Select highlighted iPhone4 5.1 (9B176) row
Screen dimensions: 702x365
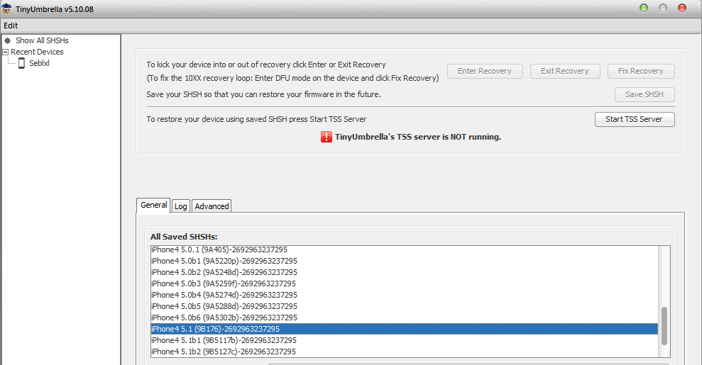(x=405, y=329)
